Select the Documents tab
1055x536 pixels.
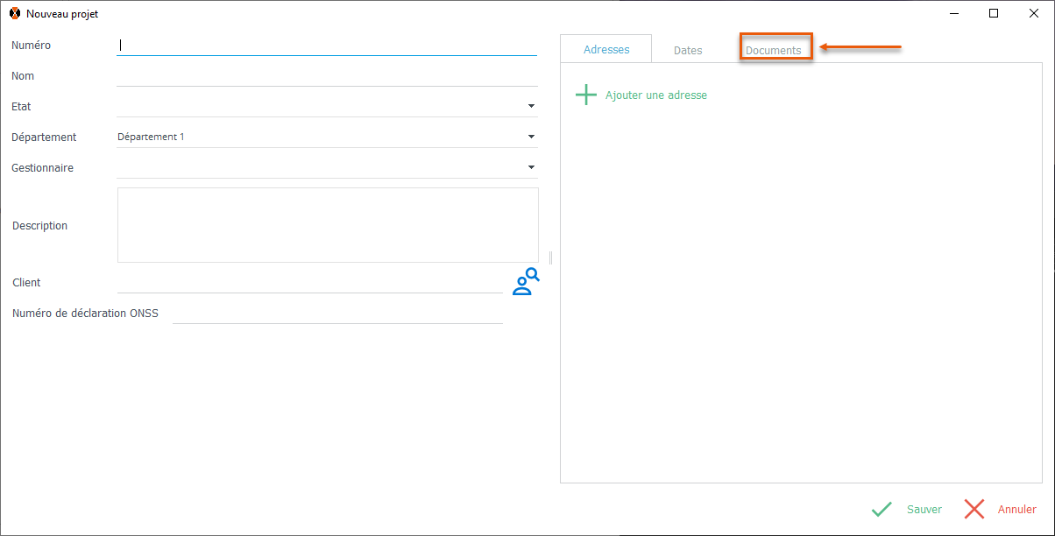pos(773,51)
